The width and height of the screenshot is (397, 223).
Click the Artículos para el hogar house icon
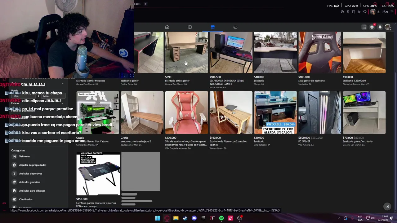[x=14, y=191]
